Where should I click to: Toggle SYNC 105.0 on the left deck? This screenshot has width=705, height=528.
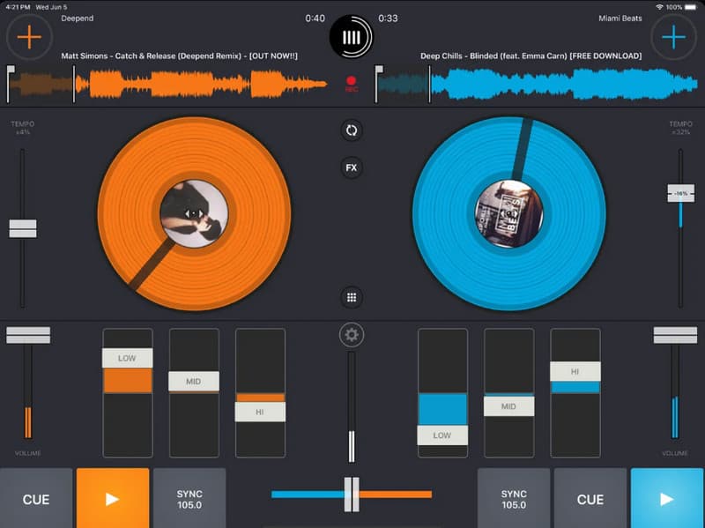point(189,499)
